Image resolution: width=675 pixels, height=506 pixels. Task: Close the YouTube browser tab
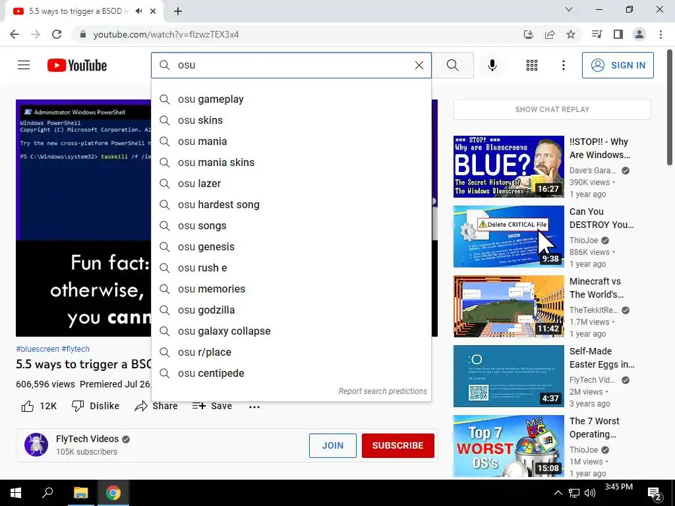(153, 11)
